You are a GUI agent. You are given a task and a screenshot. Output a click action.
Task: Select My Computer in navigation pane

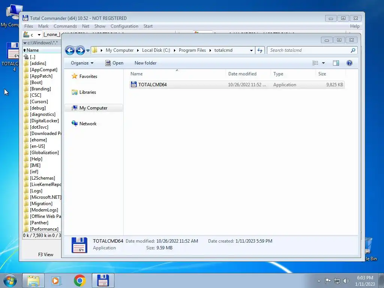[x=94, y=108]
